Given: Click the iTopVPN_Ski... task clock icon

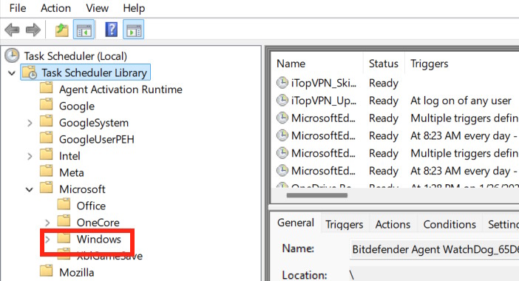Looking at the screenshot, I should tap(282, 83).
